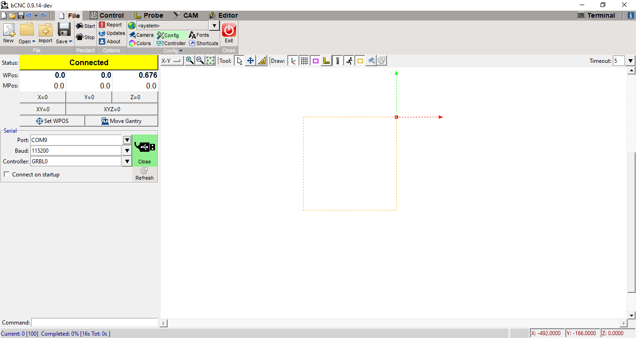
Task: Toggle drawing of the magenta margins rectangle
Action: tap(315, 61)
